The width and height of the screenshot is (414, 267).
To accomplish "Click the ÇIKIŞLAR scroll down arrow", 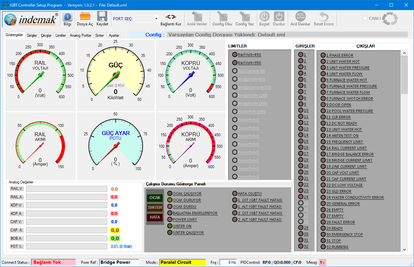I will coord(404,249).
